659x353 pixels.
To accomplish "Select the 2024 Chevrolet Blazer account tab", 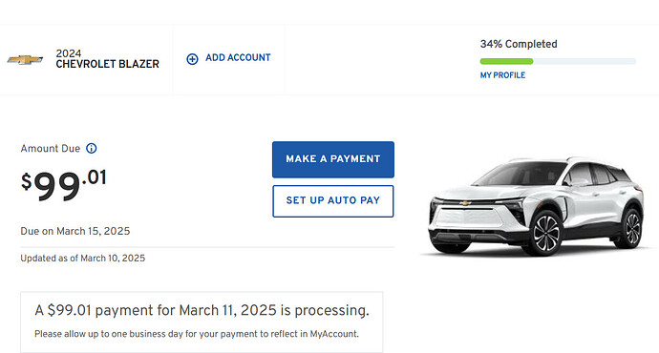I will pyautogui.click(x=86, y=59).
